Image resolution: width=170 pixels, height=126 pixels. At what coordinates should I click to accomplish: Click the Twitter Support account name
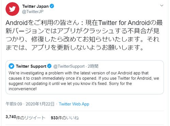tap(31, 66)
